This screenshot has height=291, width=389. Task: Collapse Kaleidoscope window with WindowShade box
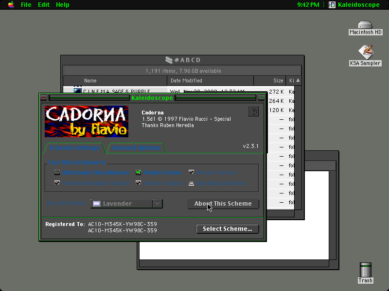[261, 98]
